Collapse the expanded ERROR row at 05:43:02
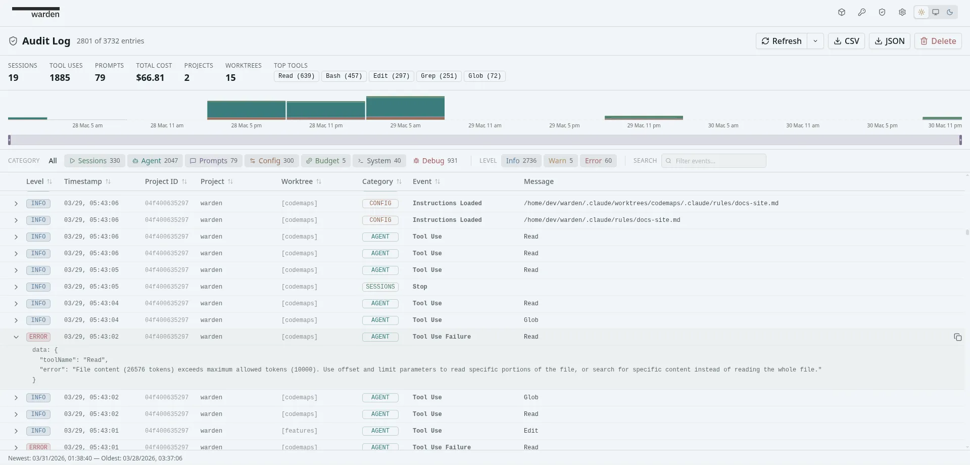 [x=16, y=337]
